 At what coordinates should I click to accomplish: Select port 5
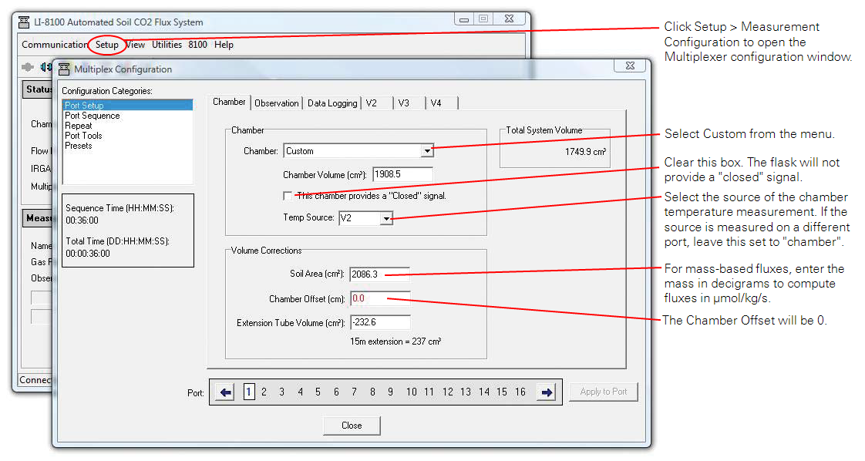click(318, 392)
